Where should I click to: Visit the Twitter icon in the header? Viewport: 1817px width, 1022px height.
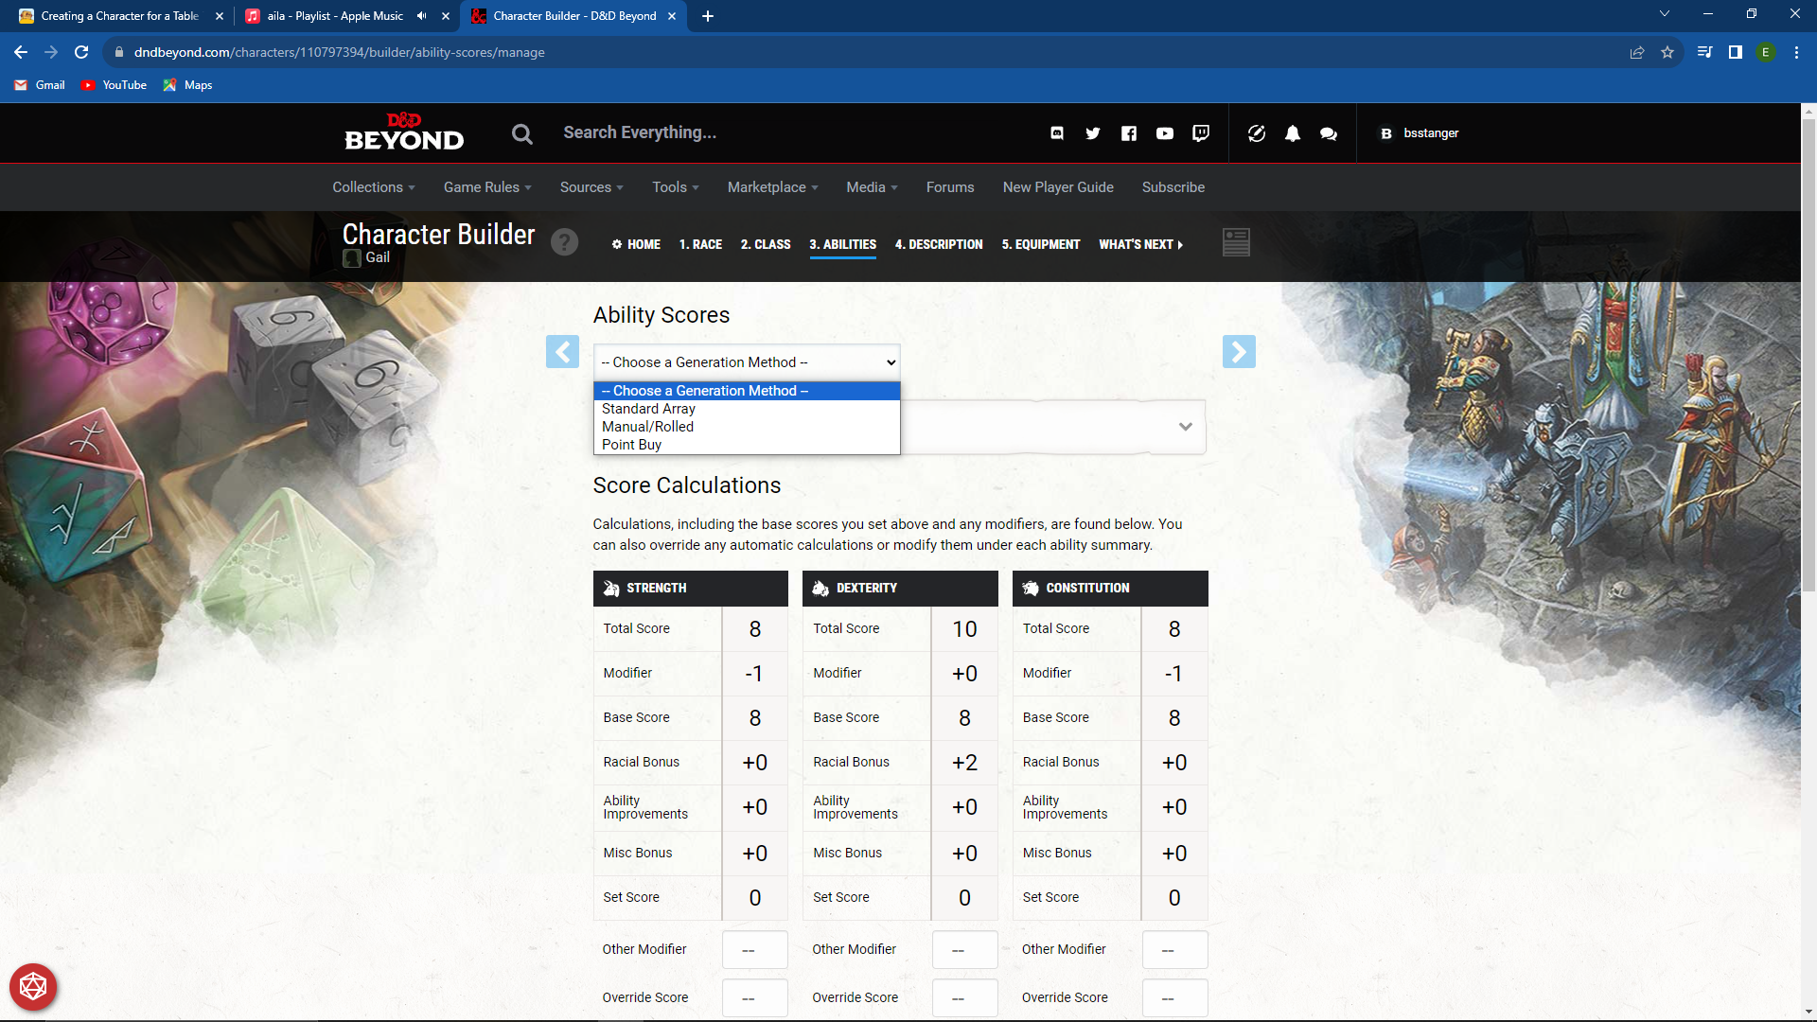click(1092, 133)
